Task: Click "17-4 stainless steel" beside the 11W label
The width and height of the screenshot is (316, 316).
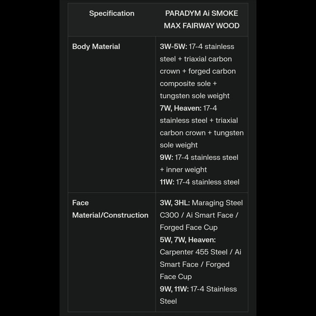Action: 208,182
